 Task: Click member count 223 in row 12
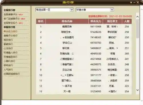(127, 86)
